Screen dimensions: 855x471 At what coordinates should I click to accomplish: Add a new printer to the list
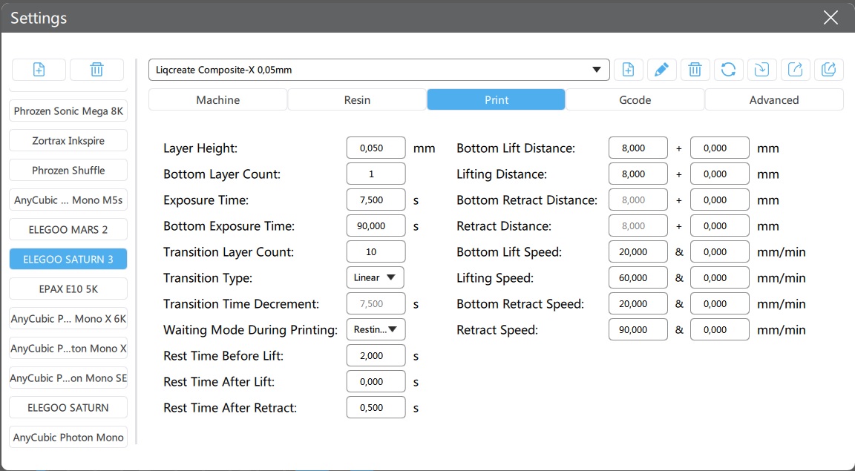tap(39, 70)
